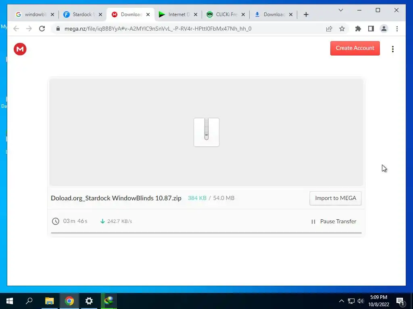
Task: Click the remaining time clock icon
Action: tap(55, 221)
